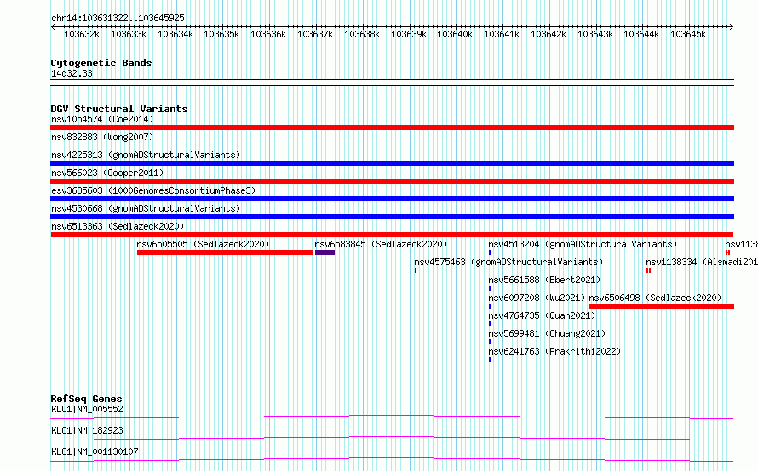
Task: Open nsv5699481 (Chuang2021) label
Action: click(x=547, y=333)
